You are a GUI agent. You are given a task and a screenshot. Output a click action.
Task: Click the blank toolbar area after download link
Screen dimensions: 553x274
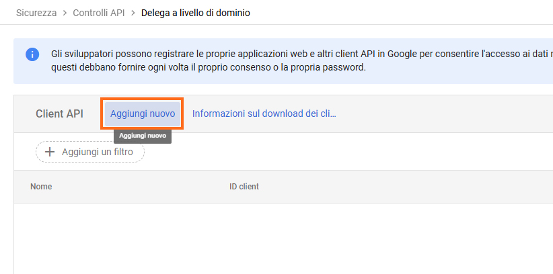tap(444, 113)
